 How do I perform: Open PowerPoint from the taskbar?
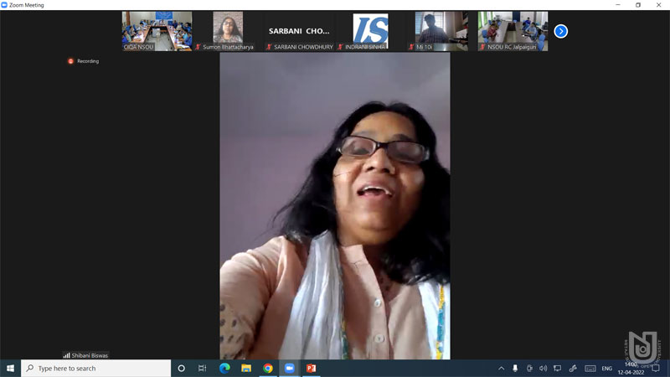(x=311, y=368)
